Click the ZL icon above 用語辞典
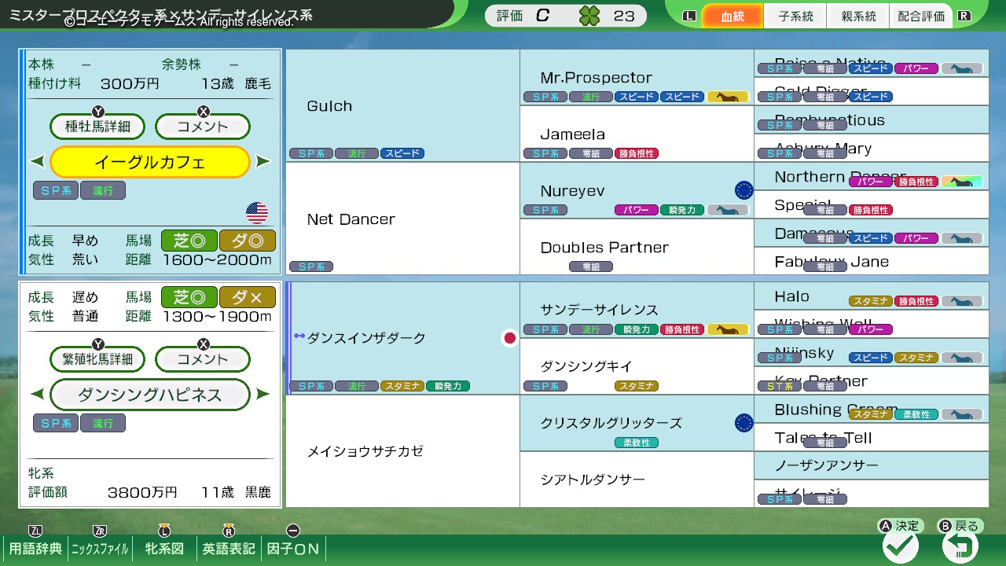Image resolution: width=1006 pixels, height=566 pixels. click(x=35, y=531)
